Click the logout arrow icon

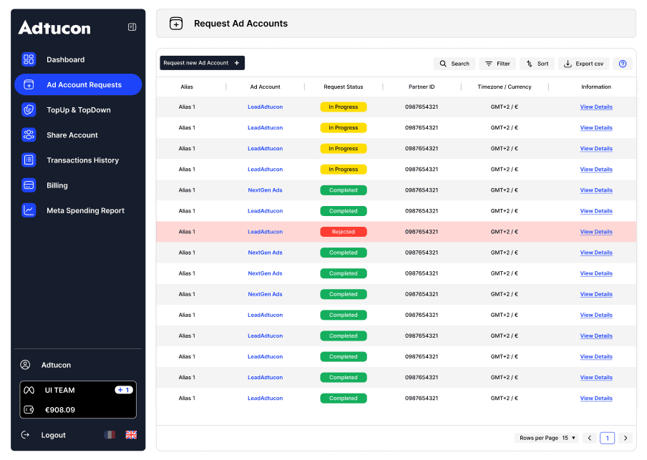click(25, 435)
